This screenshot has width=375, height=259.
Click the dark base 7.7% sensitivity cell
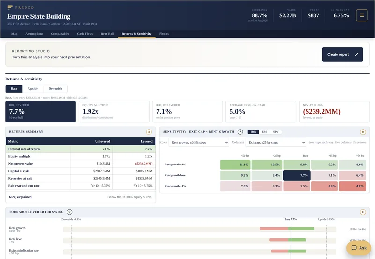pos(297,175)
